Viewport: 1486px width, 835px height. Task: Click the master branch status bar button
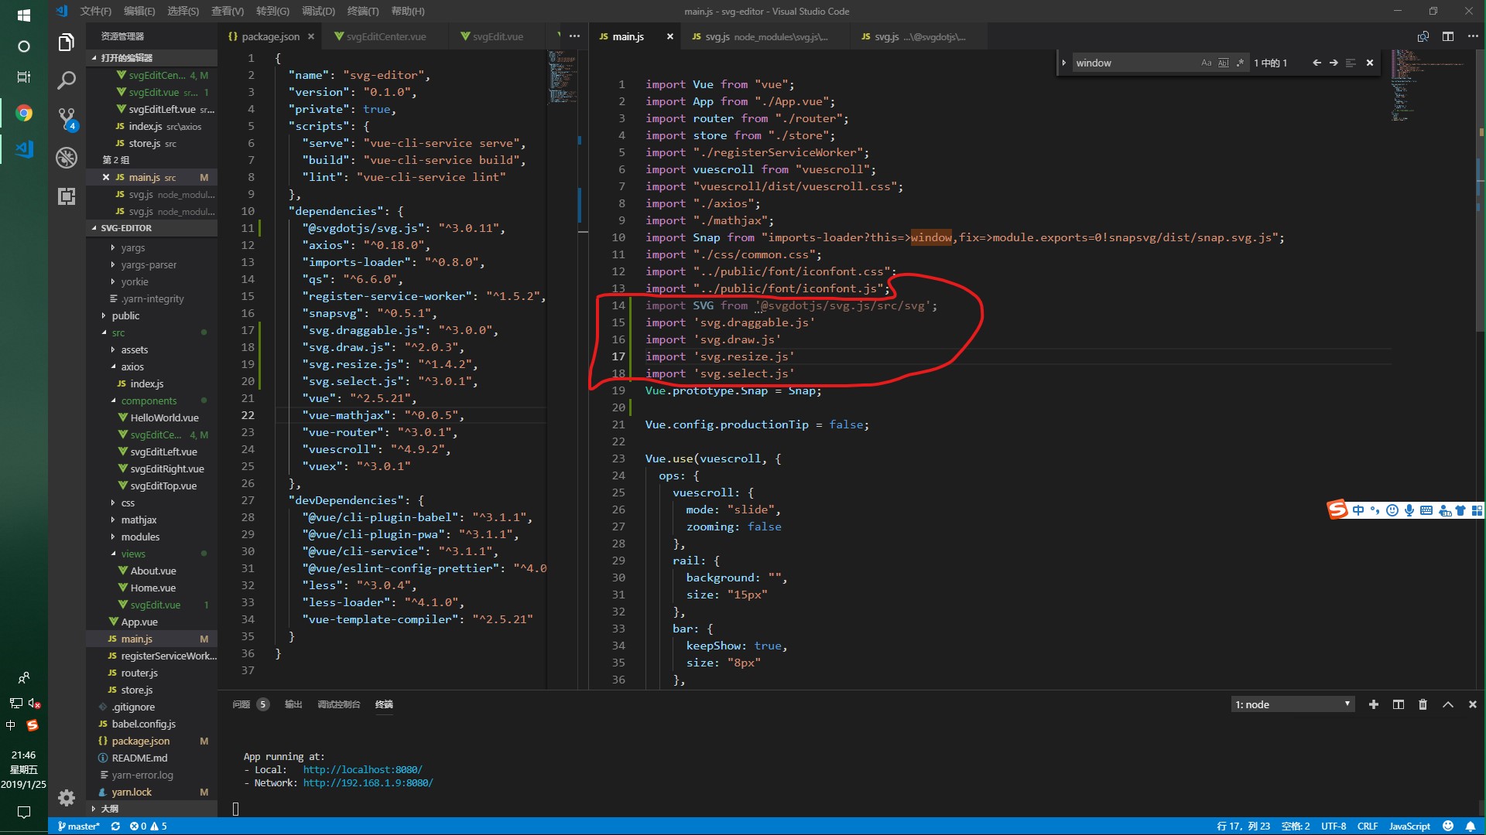[79, 826]
